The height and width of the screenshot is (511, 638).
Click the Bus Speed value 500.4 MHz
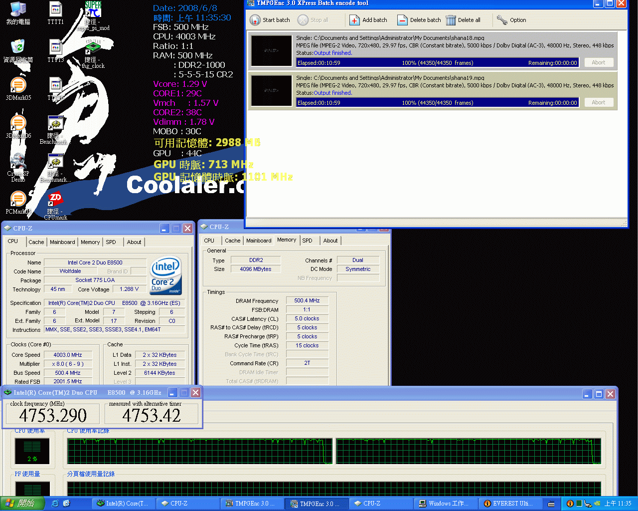(68, 373)
